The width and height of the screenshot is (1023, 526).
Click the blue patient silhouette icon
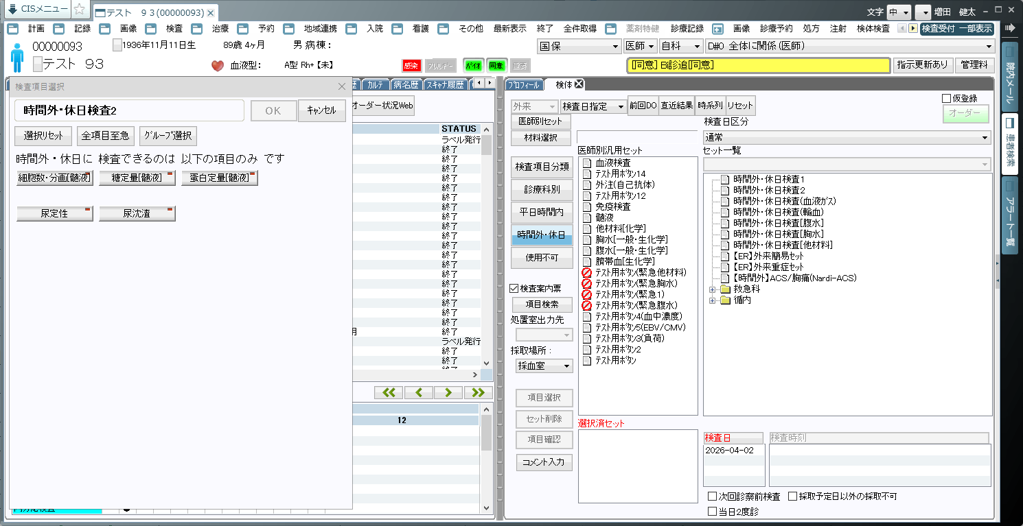pyautogui.click(x=17, y=56)
